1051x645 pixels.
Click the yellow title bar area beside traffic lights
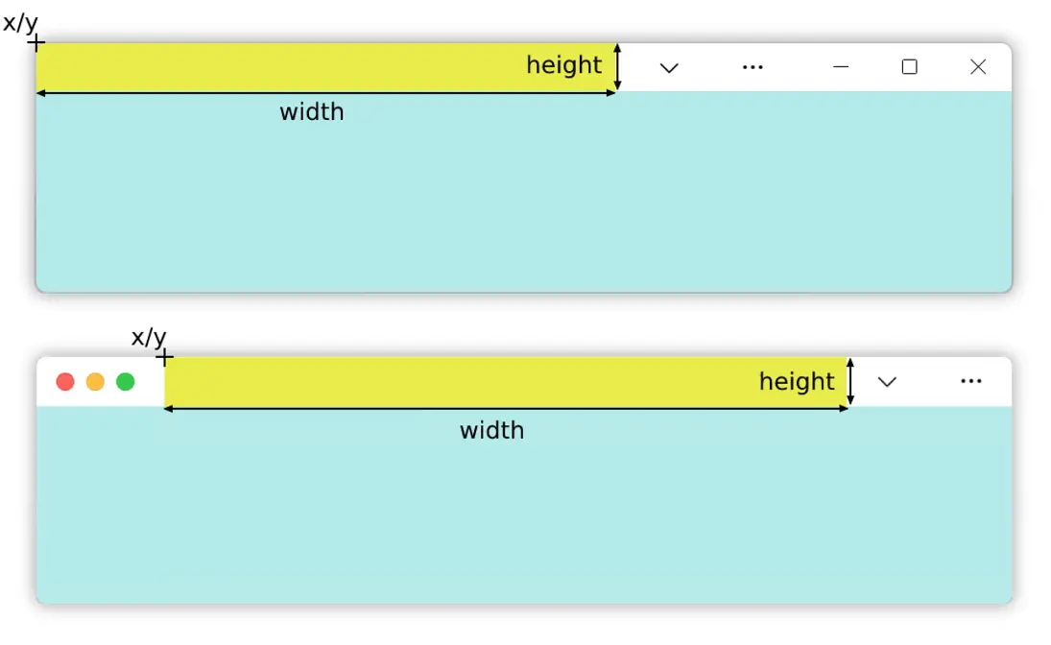[506, 382]
